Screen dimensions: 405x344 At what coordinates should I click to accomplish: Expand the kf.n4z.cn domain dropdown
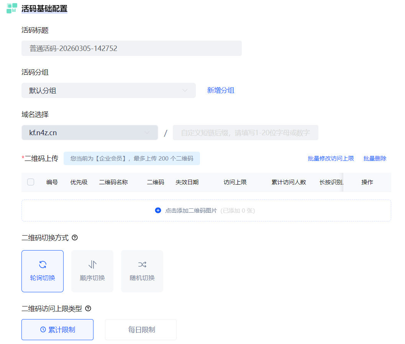tap(90, 133)
